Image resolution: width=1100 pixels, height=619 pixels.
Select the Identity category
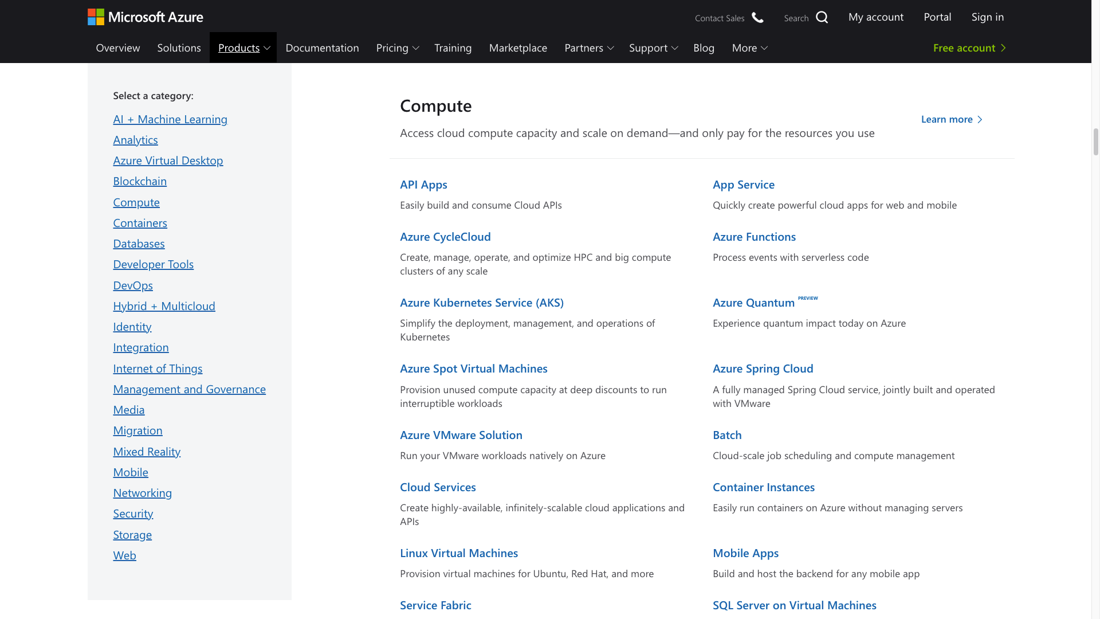click(x=132, y=327)
